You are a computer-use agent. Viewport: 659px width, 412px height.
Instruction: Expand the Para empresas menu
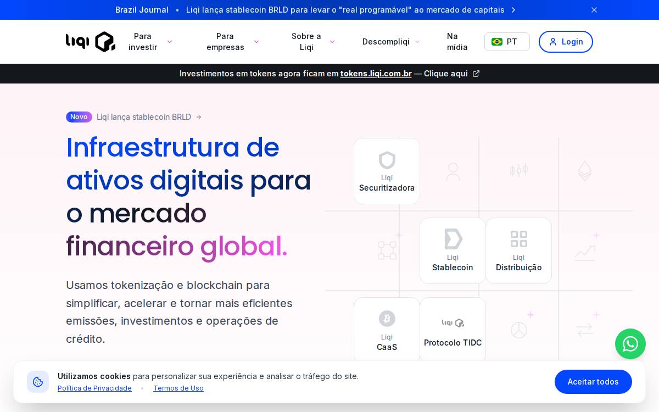point(233,42)
